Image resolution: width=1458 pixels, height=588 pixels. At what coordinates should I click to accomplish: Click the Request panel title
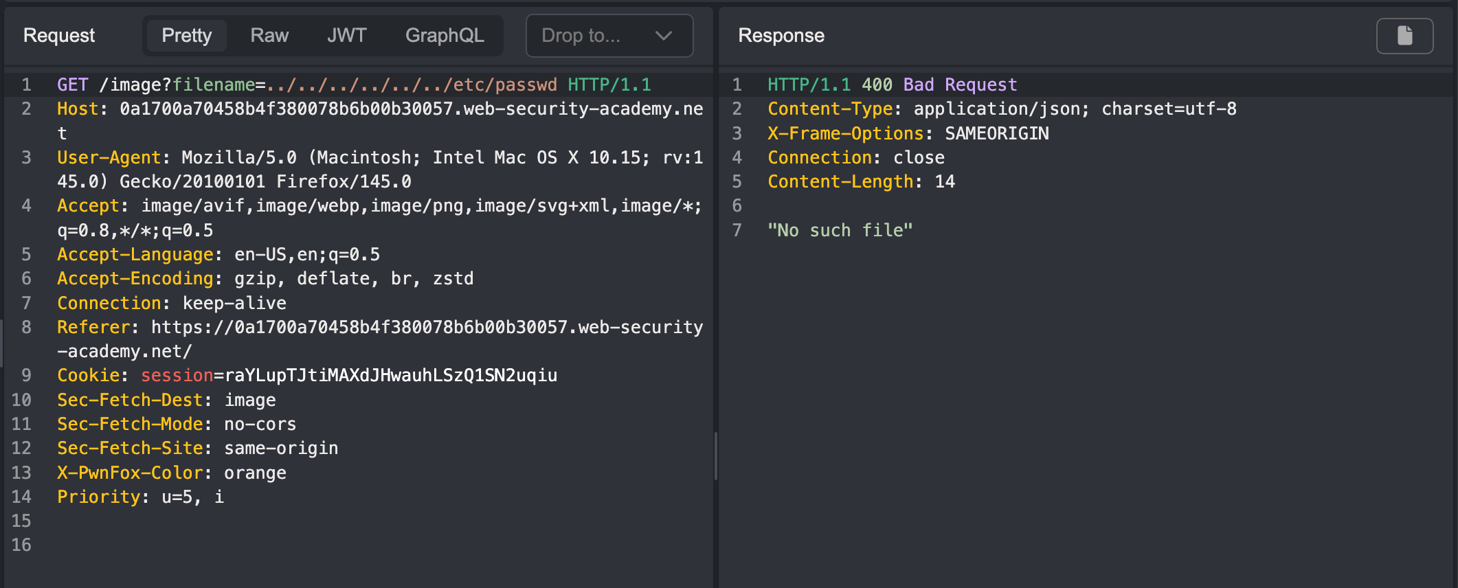(x=59, y=36)
